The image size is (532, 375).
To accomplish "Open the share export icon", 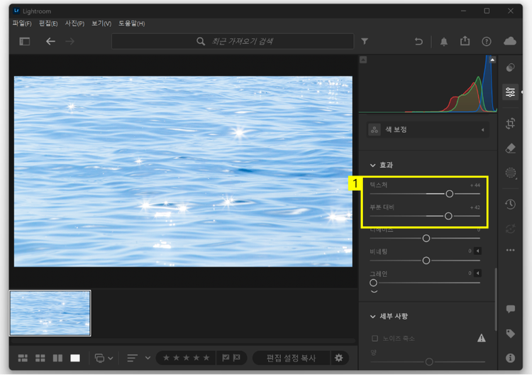I will click(x=465, y=41).
